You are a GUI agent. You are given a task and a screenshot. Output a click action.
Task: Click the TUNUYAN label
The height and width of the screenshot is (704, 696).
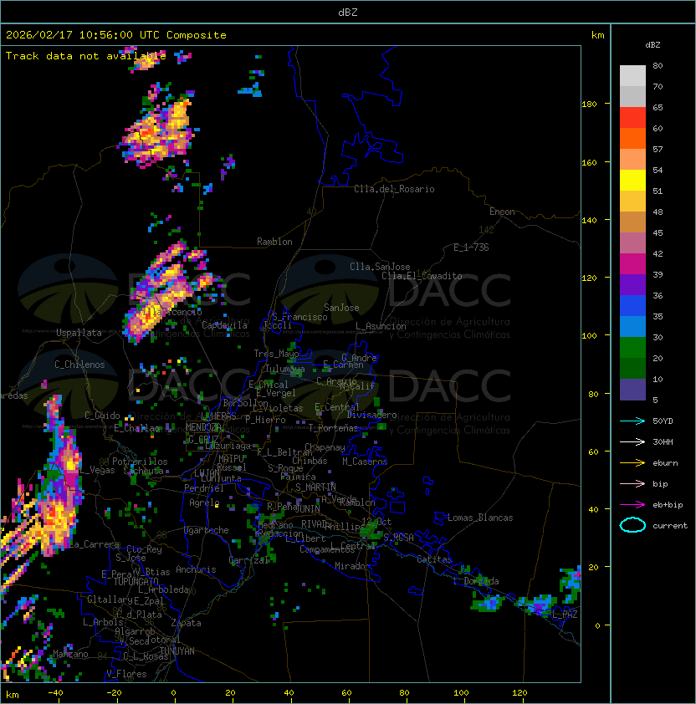[177, 651]
